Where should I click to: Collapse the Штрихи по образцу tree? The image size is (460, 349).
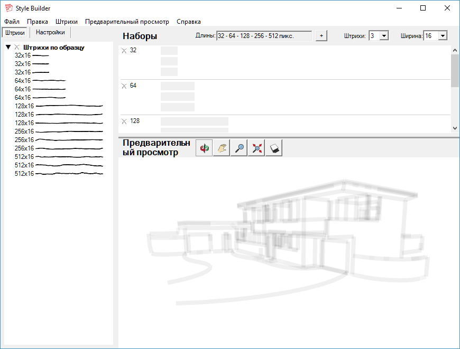tap(8, 48)
